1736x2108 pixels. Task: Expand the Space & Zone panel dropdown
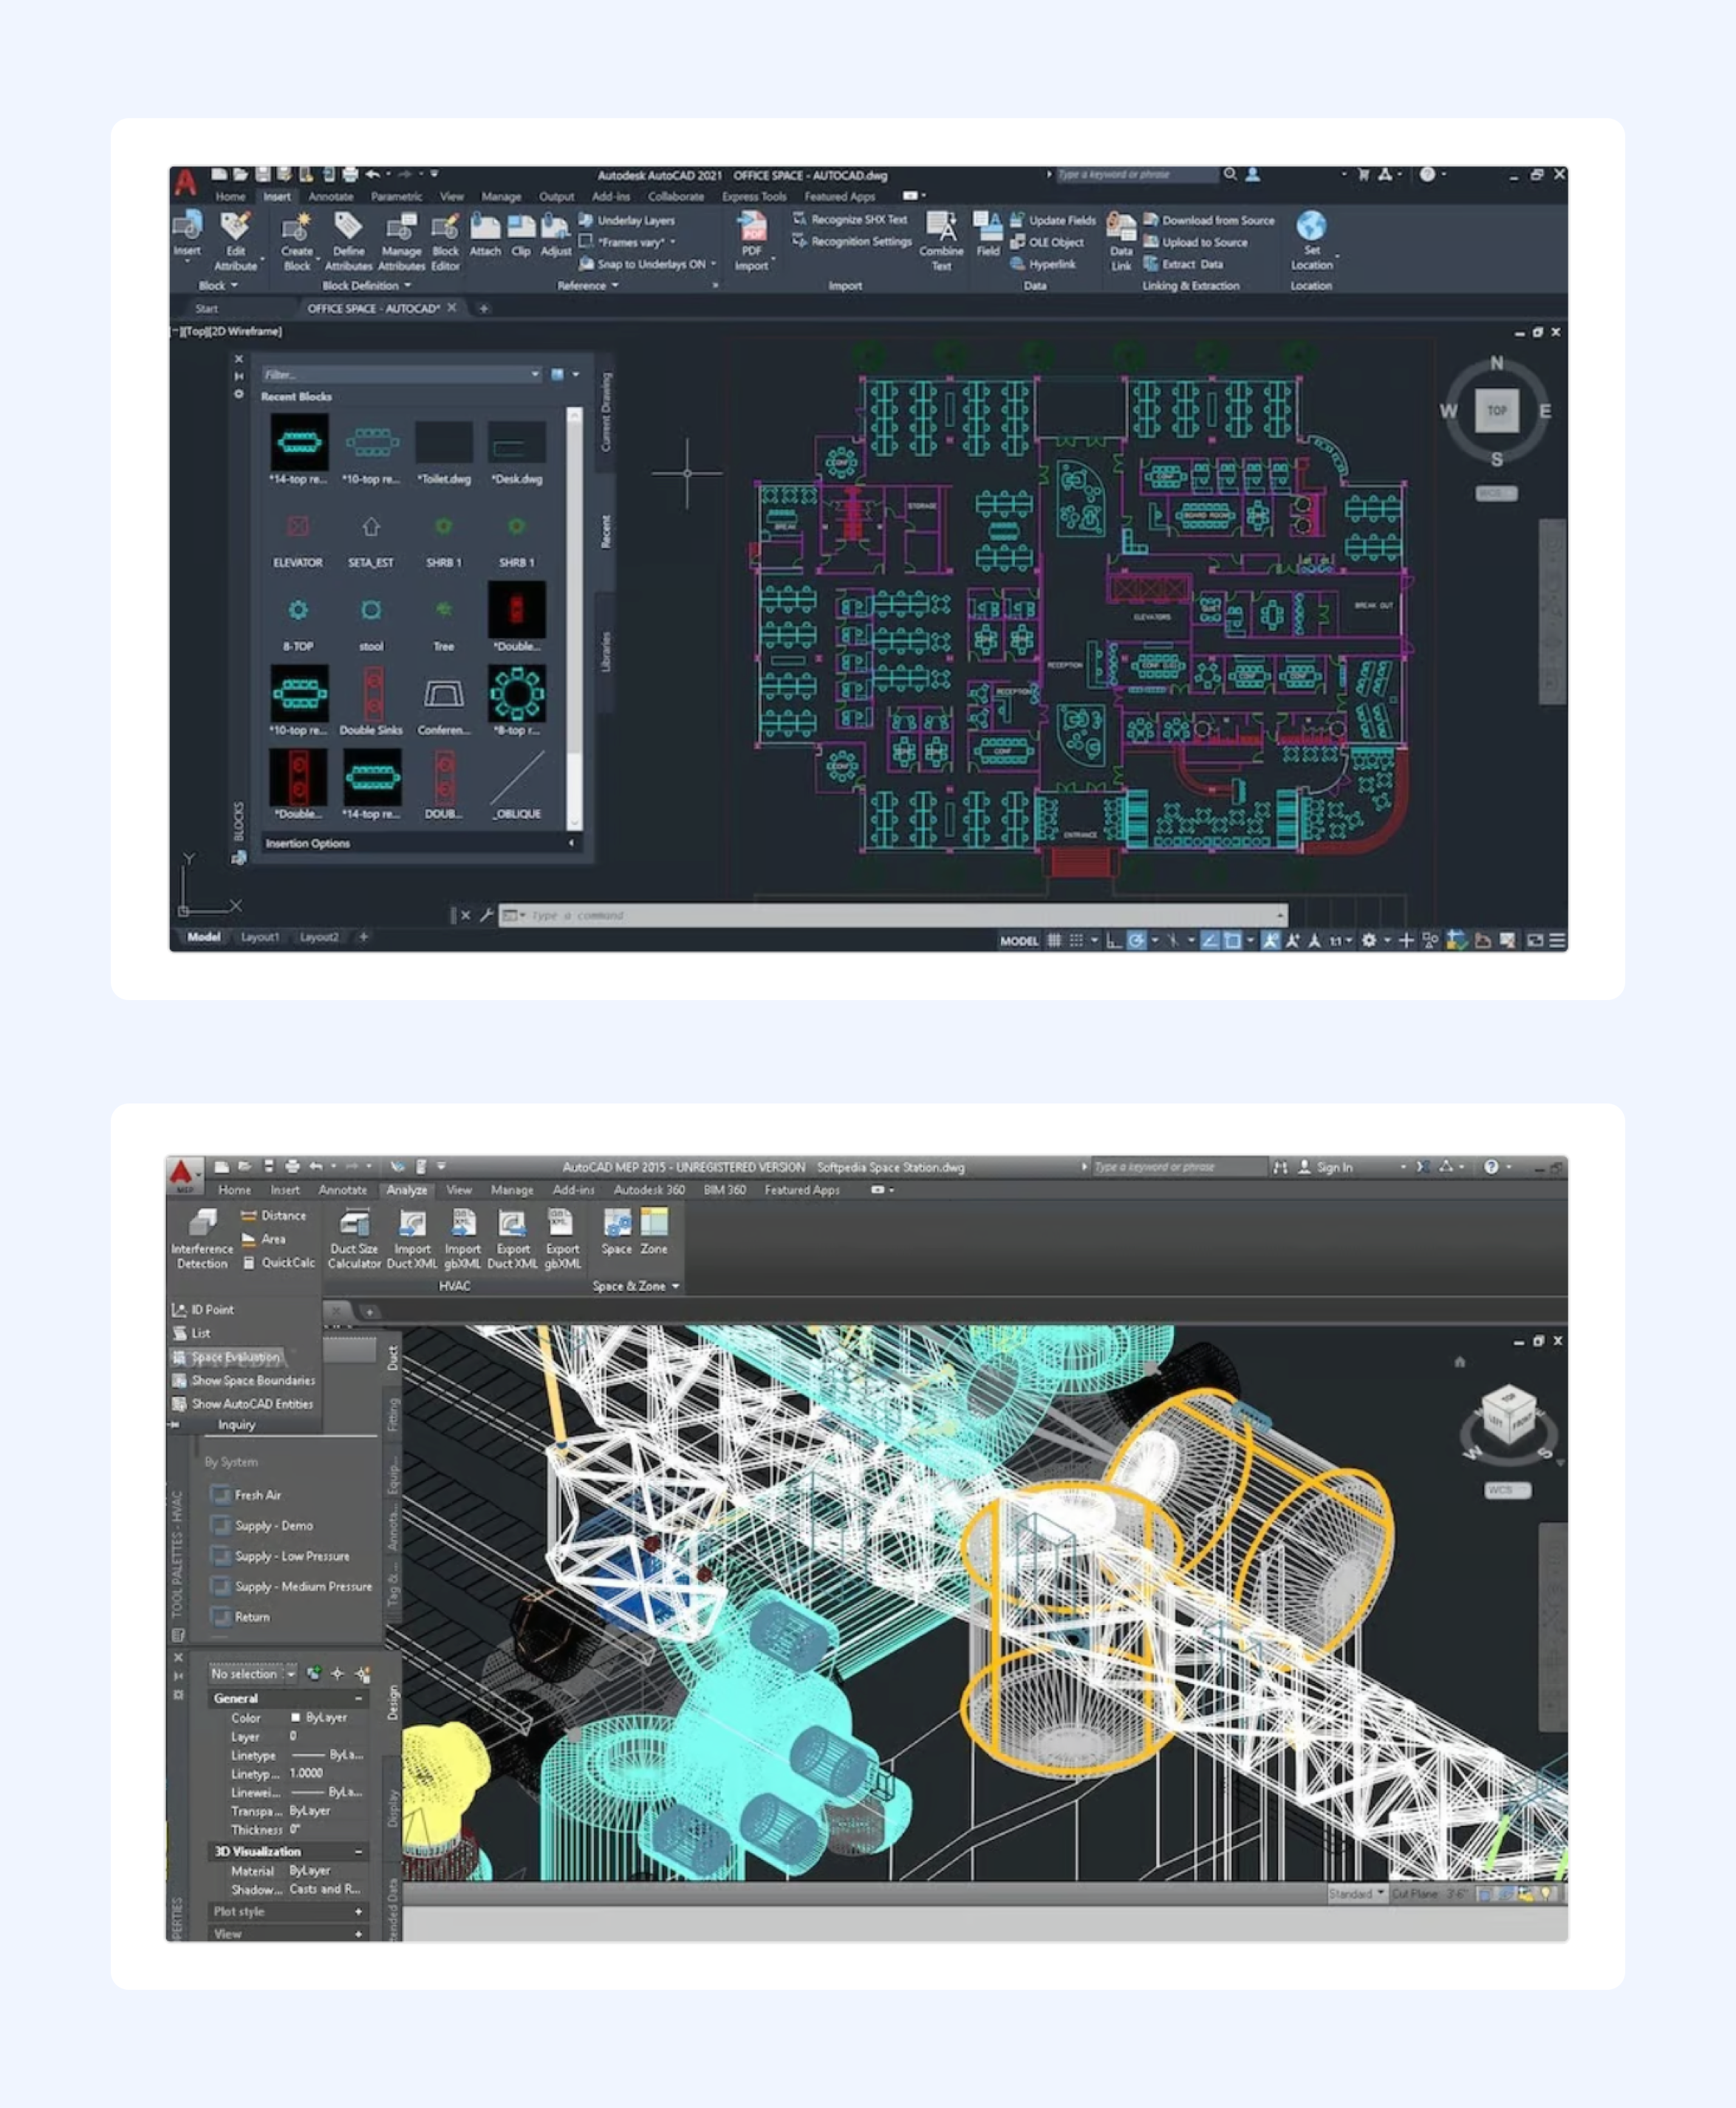tap(636, 1286)
